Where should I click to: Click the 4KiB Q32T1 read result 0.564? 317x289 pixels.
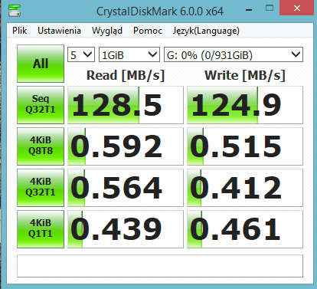click(x=126, y=188)
